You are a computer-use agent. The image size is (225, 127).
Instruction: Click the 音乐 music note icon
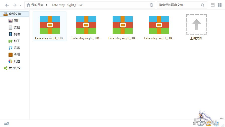point(11,48)
